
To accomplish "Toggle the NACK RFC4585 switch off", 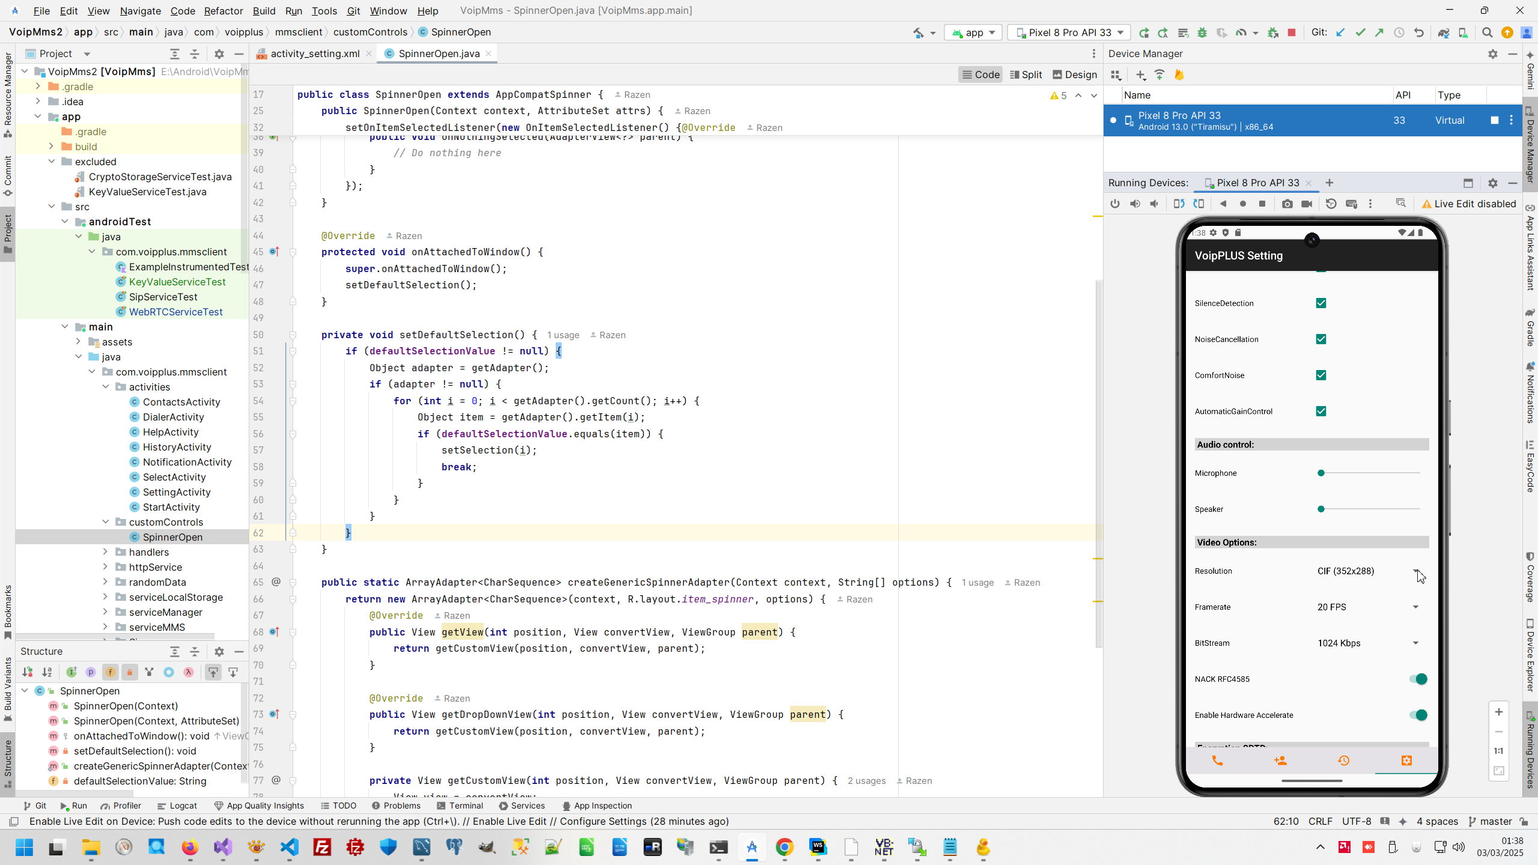I will click(1418, 679).
